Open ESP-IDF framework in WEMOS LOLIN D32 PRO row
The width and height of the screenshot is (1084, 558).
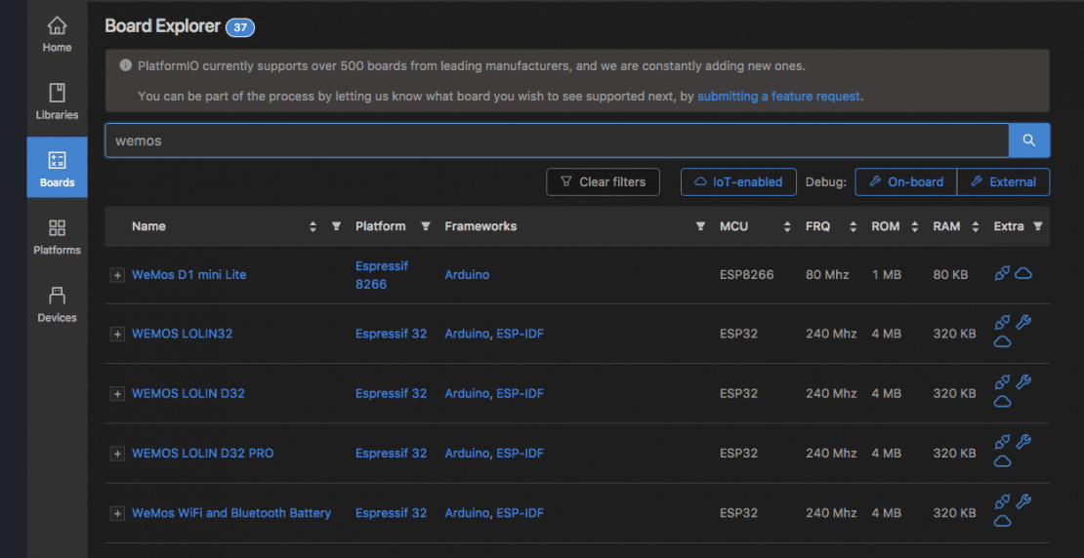click(x=520, y=454)
